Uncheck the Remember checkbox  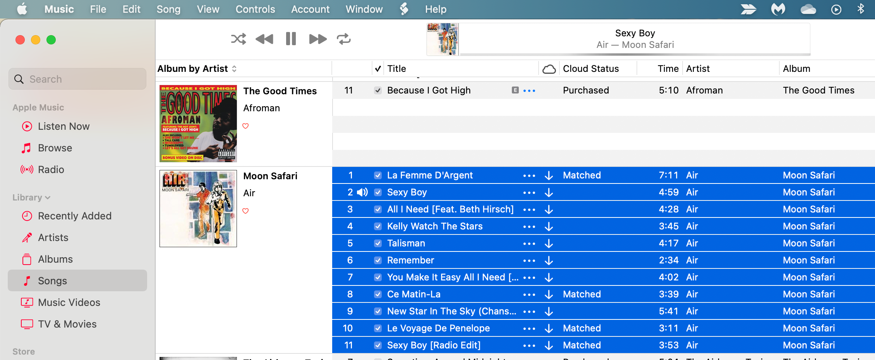378,260
